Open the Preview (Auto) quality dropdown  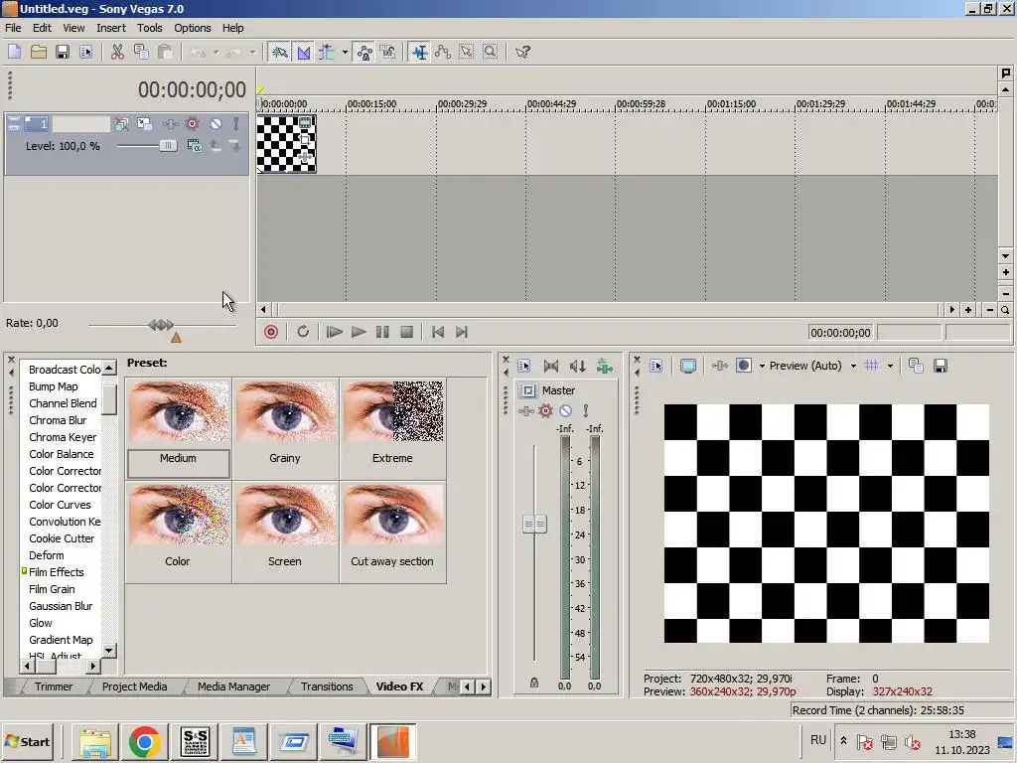pos(852,366)
